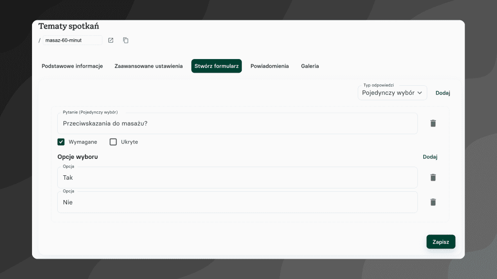497x279 pixels.
Task: Click Dodaj under Opcje wyboru
Action: 430,156
